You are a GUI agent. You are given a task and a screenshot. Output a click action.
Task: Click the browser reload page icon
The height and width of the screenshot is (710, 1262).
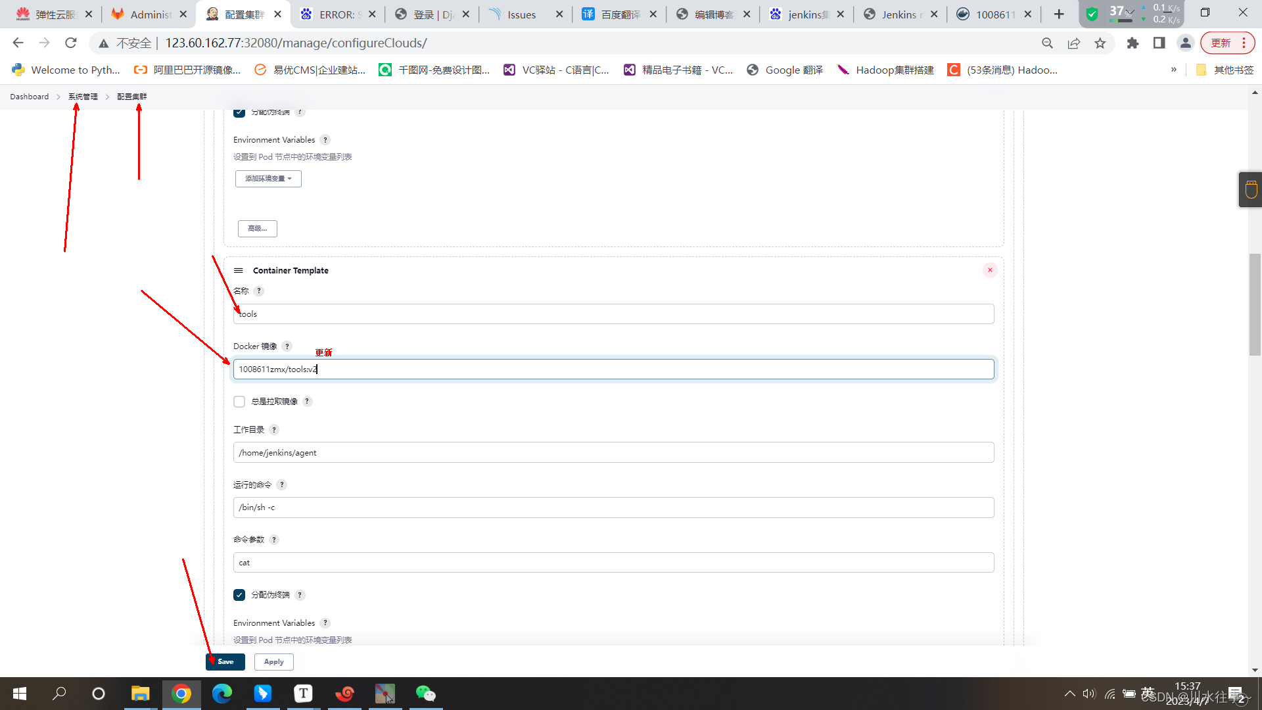coord(71,43)
